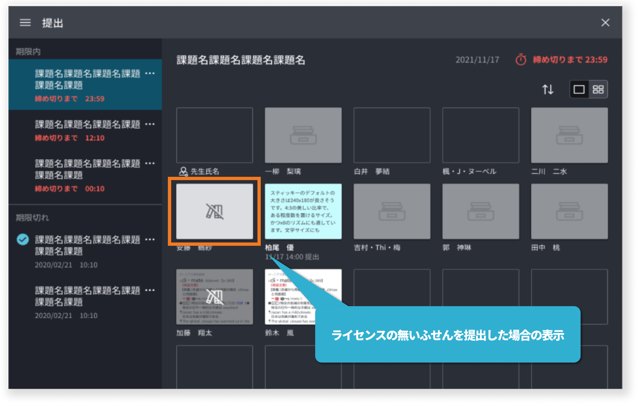Open 白井 夢結 empty submission thumbnail
Screen dimensions: 637x408
392,135
